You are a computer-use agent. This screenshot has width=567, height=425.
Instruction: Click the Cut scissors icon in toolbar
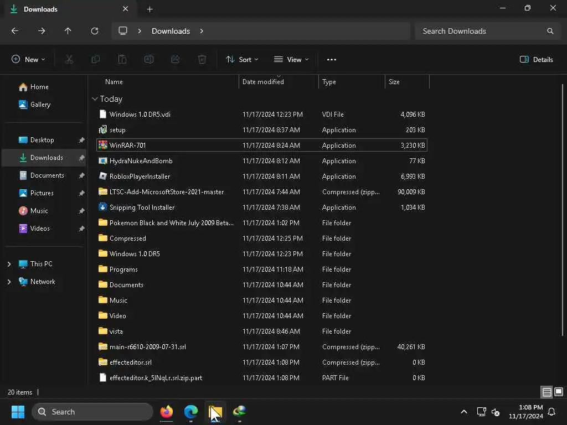[x=69, y=59]
